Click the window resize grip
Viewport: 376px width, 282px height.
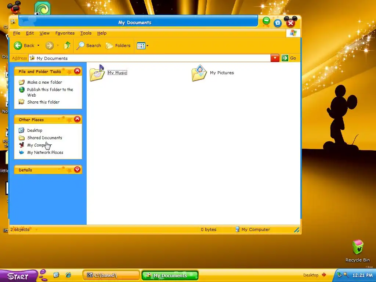(297, 230)
